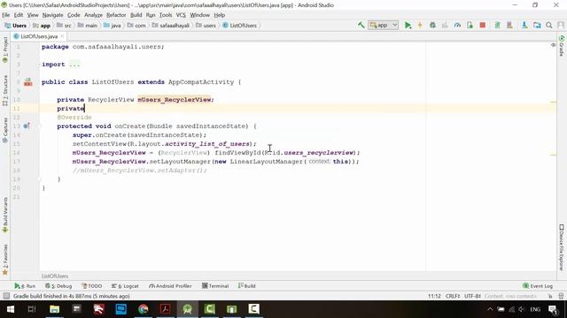Click the 11:12 cursor position indicator
567x318 pixels.
pyautogui.click(x=434, y=296)
